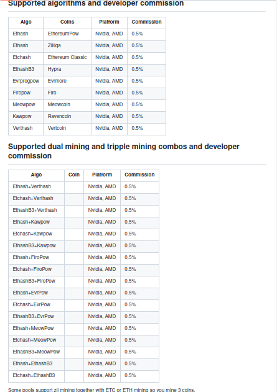The width and height of the screenshot is (277, 392).
Task: Click the 'Supported dual mining' section heading
Action: click(124, 151)
